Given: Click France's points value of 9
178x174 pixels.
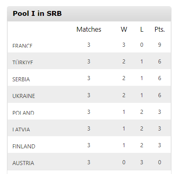Looking at the screenshot, I should pos(160,45).
